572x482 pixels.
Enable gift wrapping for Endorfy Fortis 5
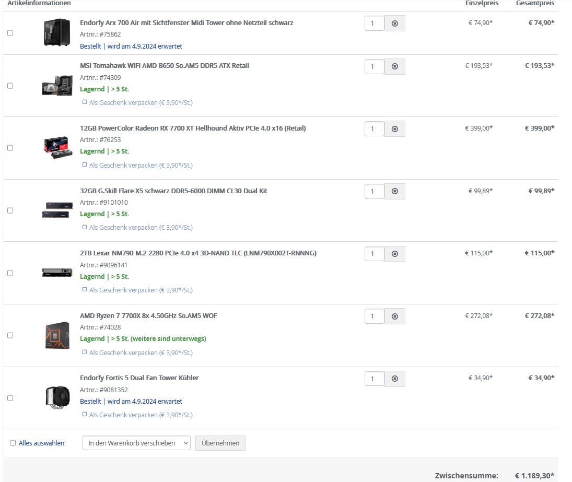point(85,414)
